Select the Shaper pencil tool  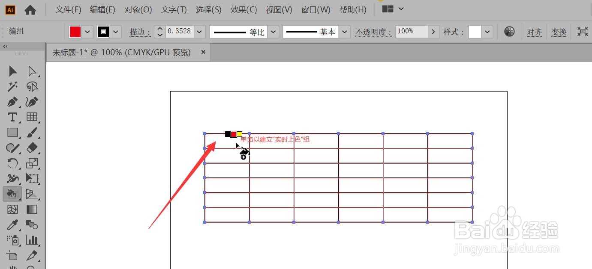(x=13, y=148)
